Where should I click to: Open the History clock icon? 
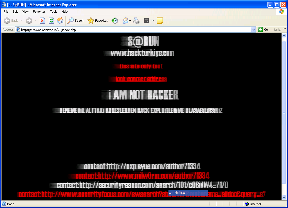click(115, 21)
